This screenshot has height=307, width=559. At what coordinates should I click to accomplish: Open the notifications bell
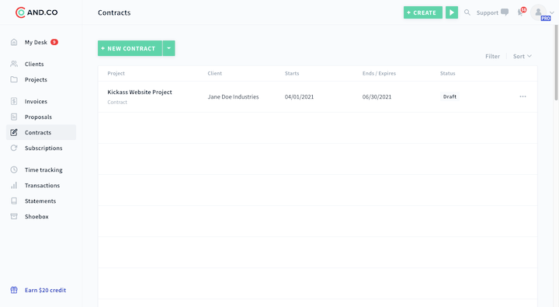(520, 12)
